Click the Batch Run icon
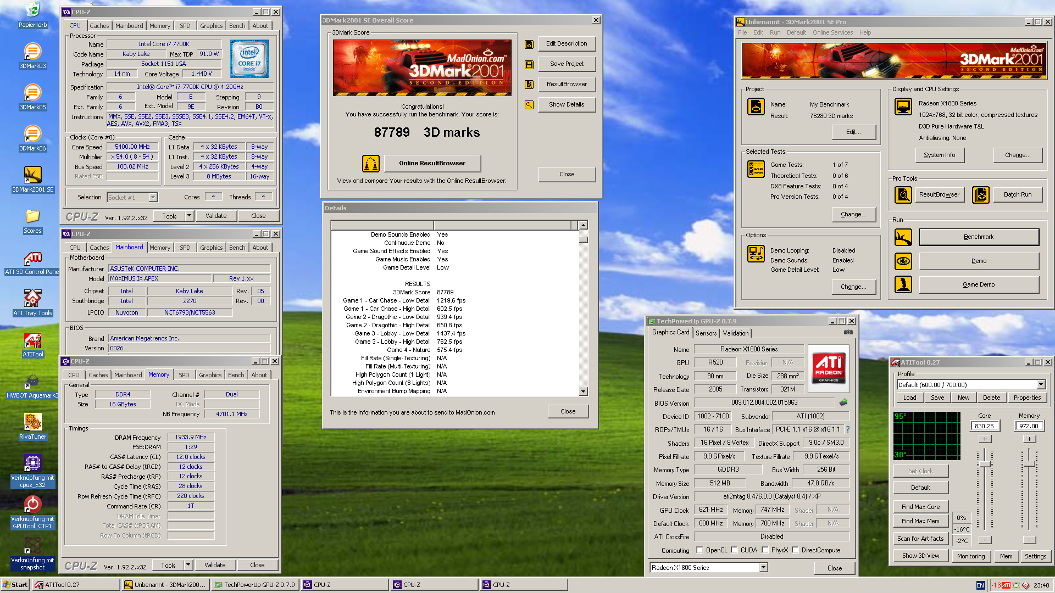The width and height of the screenshot is (1055, 593). 981,194
